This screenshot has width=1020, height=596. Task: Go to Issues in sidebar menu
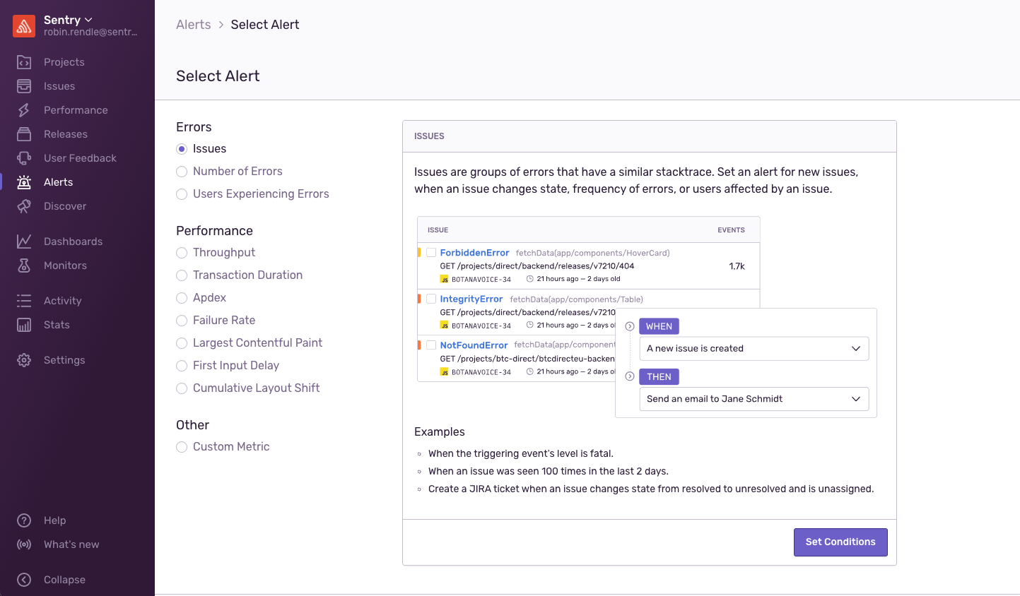59,86
